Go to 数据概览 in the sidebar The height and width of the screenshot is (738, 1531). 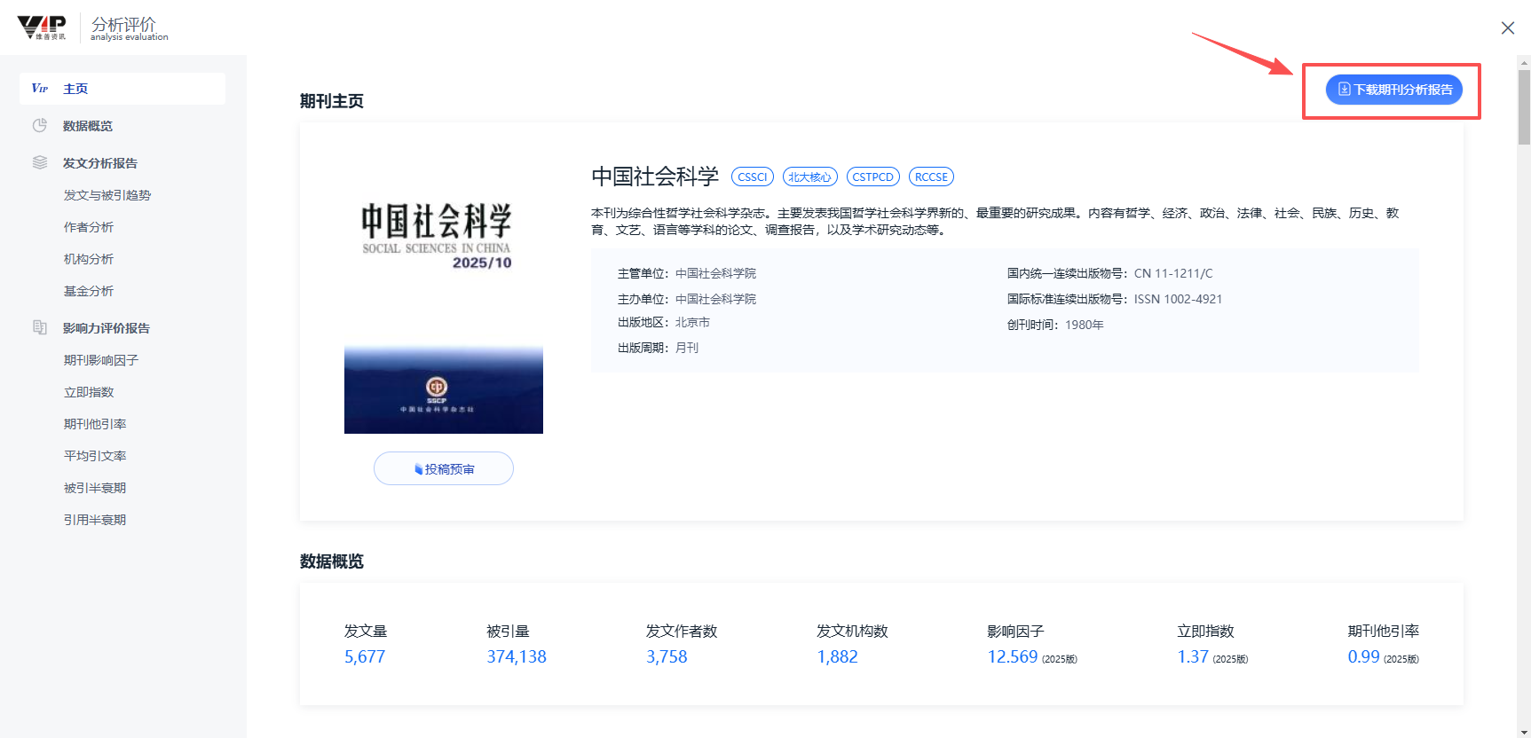tap(88, 126)
